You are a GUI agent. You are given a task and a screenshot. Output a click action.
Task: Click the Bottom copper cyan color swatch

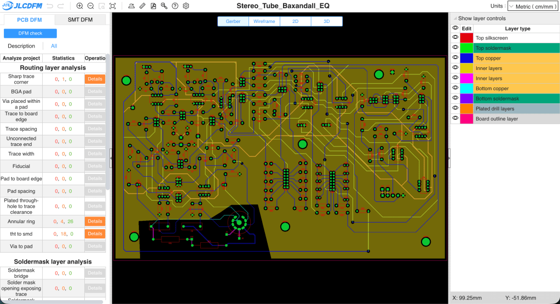click(466, 88)
